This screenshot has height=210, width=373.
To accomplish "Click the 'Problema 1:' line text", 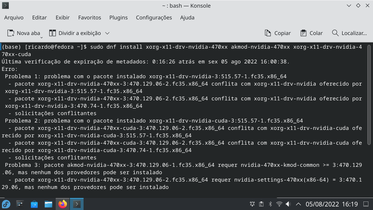I will pyautogui.click(x=146, y=76).
